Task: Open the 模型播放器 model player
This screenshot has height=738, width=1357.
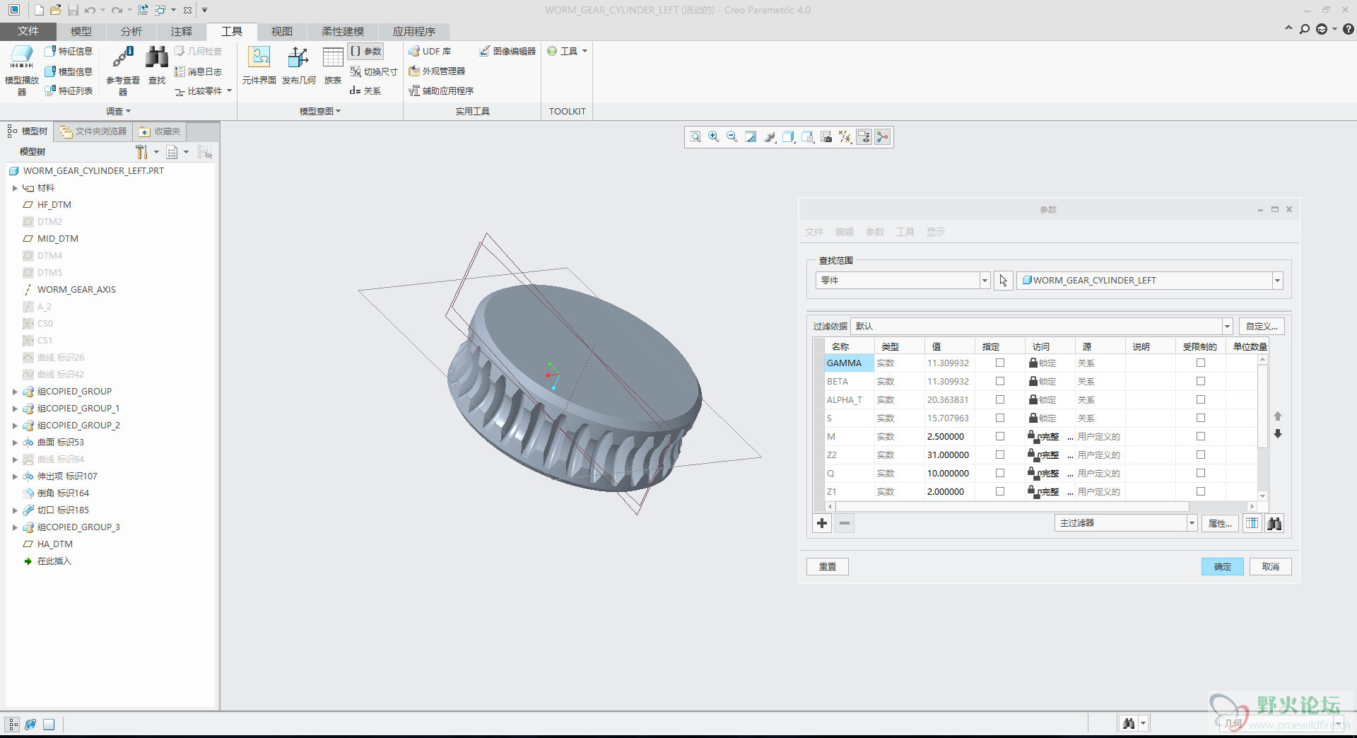Action: pos(22,70)
